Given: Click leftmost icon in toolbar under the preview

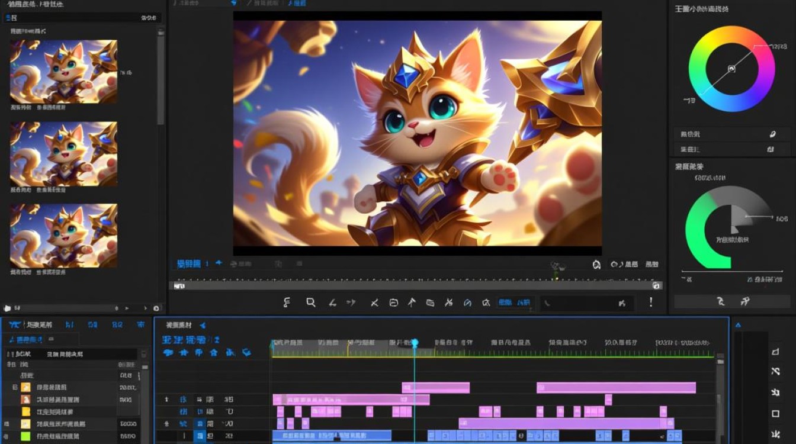Looking at the screenshot, I should tap(287, 303).
